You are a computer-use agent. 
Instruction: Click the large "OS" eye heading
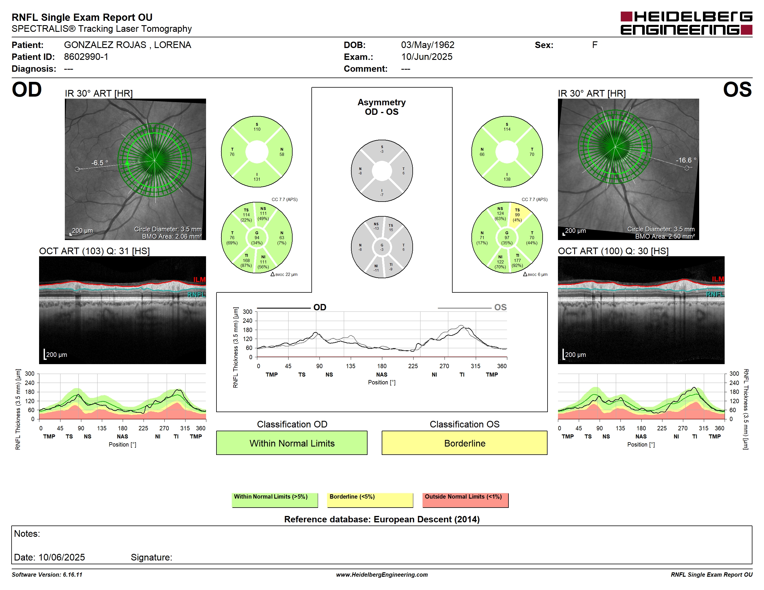click(x=737, y=90)
